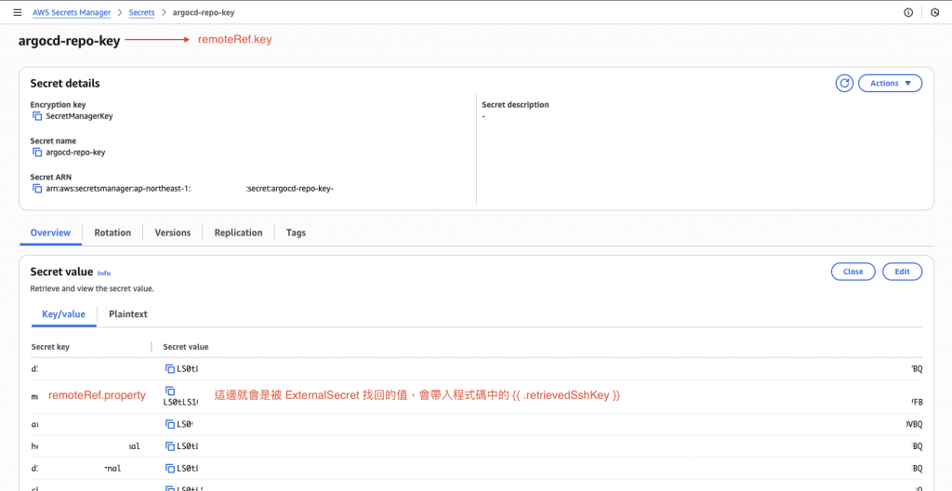Copy the Secret ARN value
Viewport: 952px width, 491px height.
pyautogui.click(x=37, y=189)
